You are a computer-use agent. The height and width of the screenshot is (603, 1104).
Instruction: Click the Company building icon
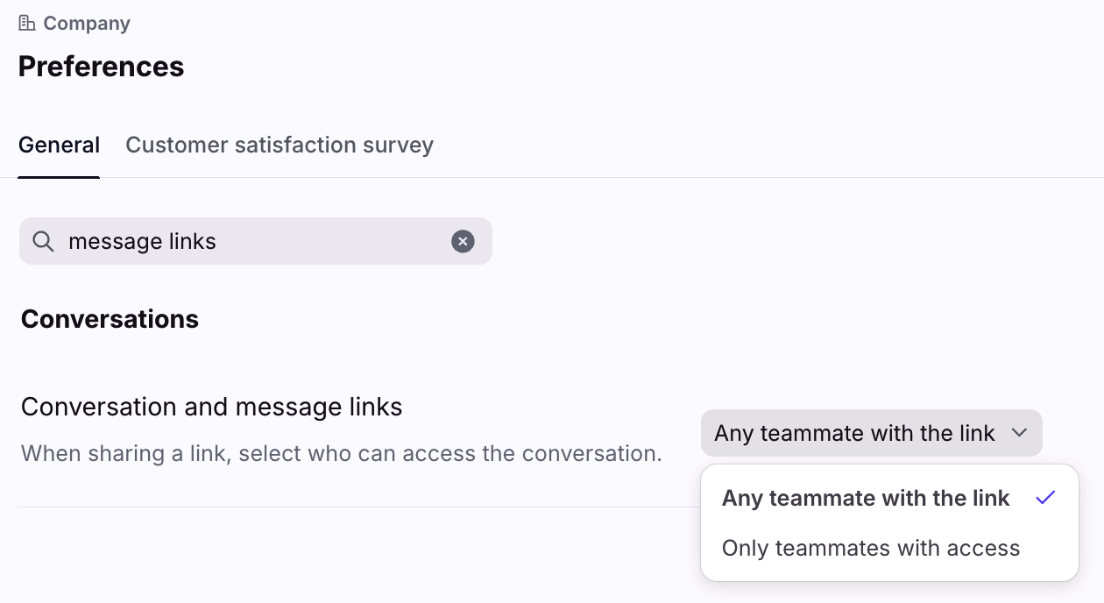pos(27,24)
